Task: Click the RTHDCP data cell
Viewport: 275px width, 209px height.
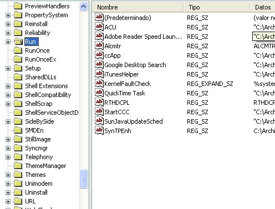Action: click(x=264, y=103)
